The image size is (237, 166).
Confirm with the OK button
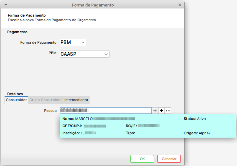click(x=142, y=159)
